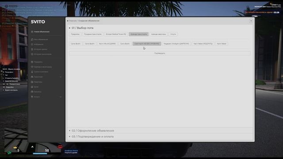Viewport: 283px width, 159px height.
Task: Open my listings via its sidebar icon
Action: coord(32,39)
